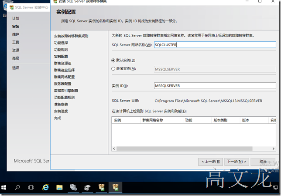
Task: Select 高级 in Installation Center sidebar
Action: click(16, 58)
